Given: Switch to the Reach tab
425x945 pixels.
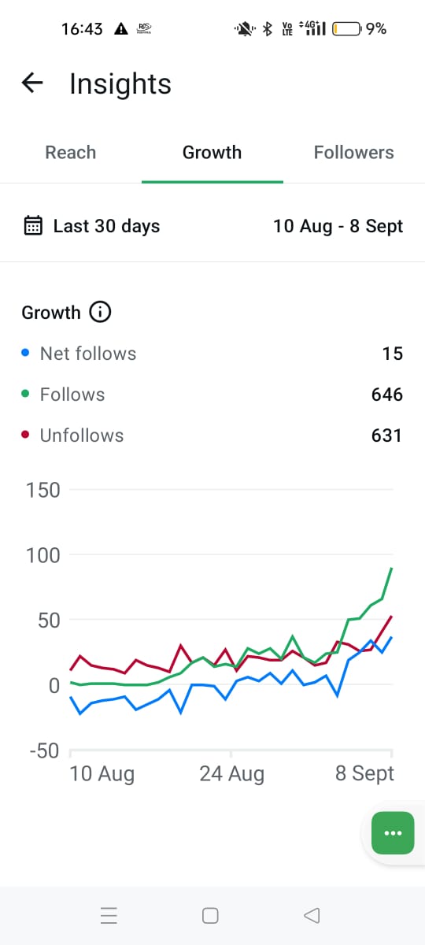Looking at the screenshot, I should [71, 152].
